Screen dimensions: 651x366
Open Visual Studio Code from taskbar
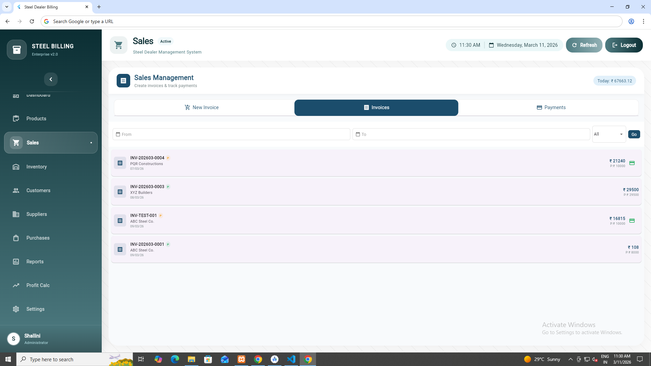(291, 359)
